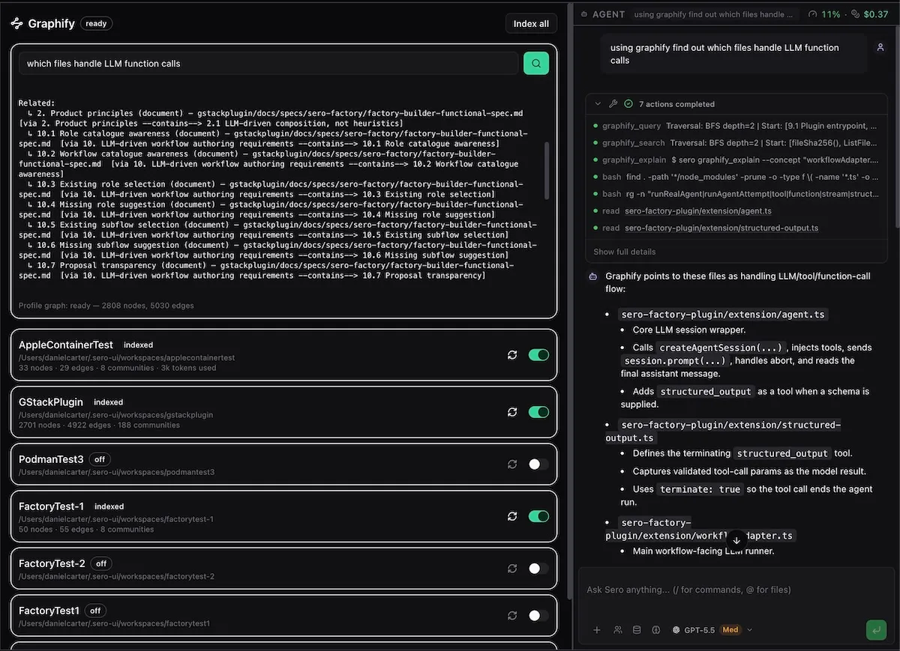Screen dimensions: 900x651
Task: Click the Graphify query input field
Action: coord(268,64)
